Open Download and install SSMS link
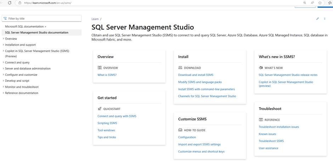This screenshot has height=161, width=333. point(196,75)
